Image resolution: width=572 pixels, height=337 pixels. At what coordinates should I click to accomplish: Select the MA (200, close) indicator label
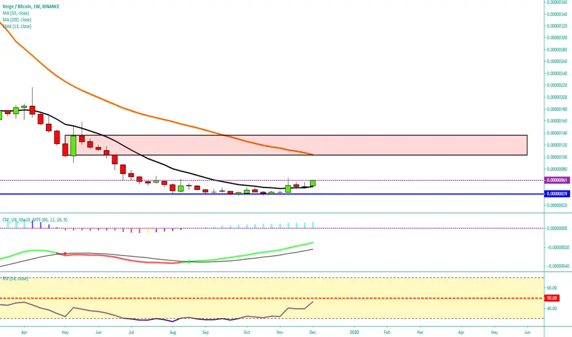(17, 20)
